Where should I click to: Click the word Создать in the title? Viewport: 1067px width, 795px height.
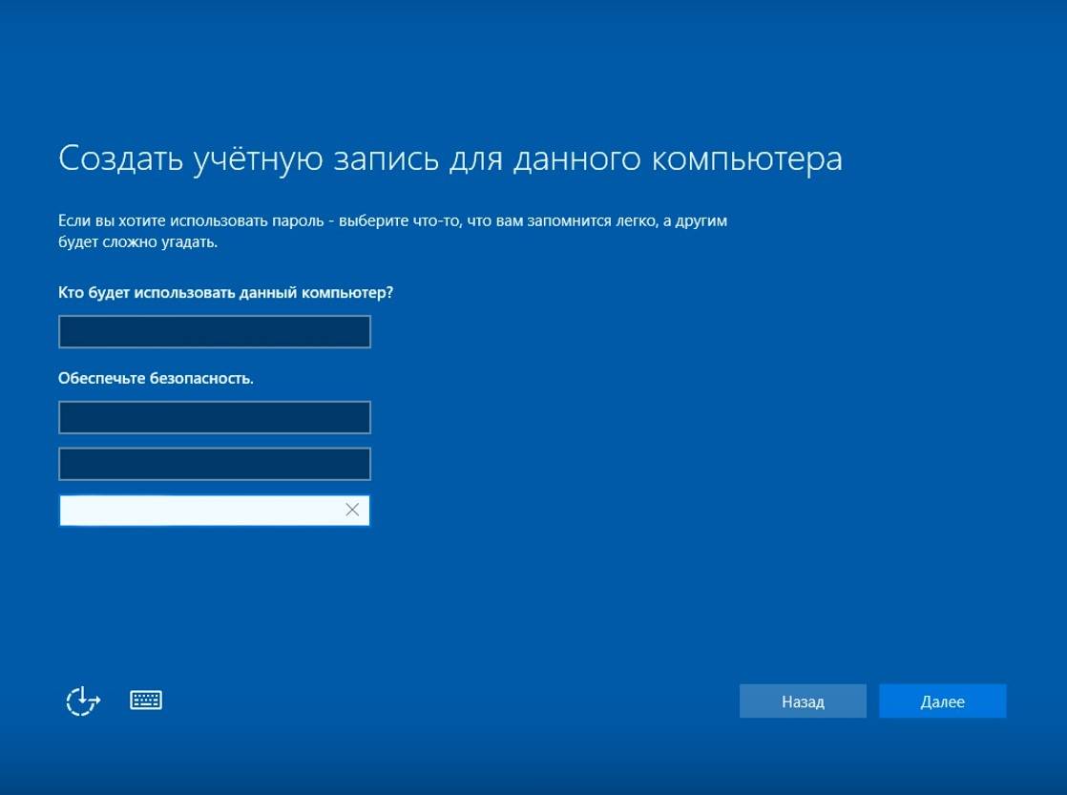[x=119, y=158]
